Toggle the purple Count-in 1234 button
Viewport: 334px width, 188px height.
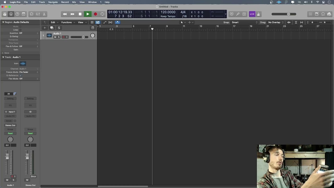tap(252, 14)
